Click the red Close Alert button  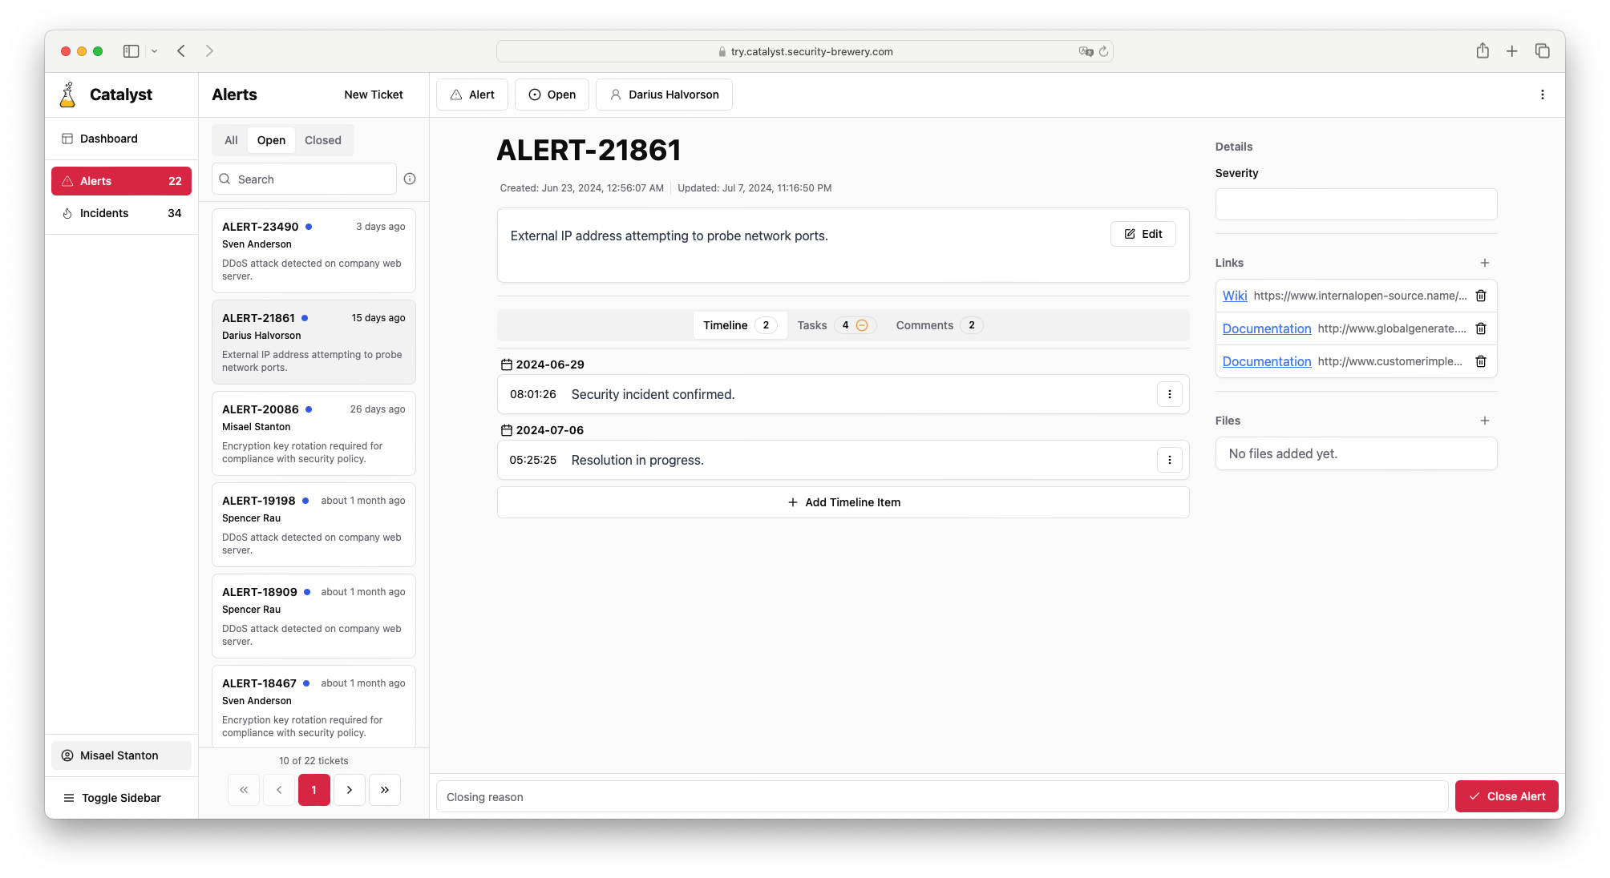pyautogui.click(x=1506, y=796)
